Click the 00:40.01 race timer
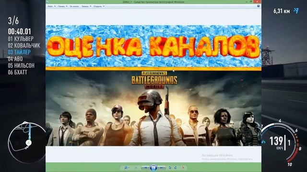This screenshot has width=307, height=172. point(19,32)
